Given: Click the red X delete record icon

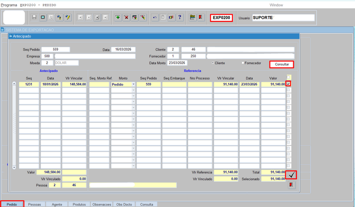Looking at the screenshot, I should click(x=126, y=18).
